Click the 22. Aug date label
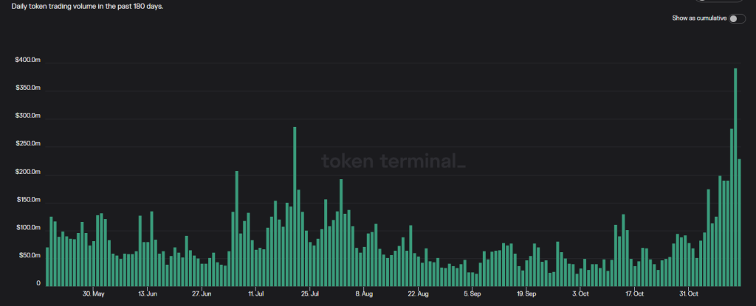The width and height of the screenshot is (756, 306). click(418, 293)
